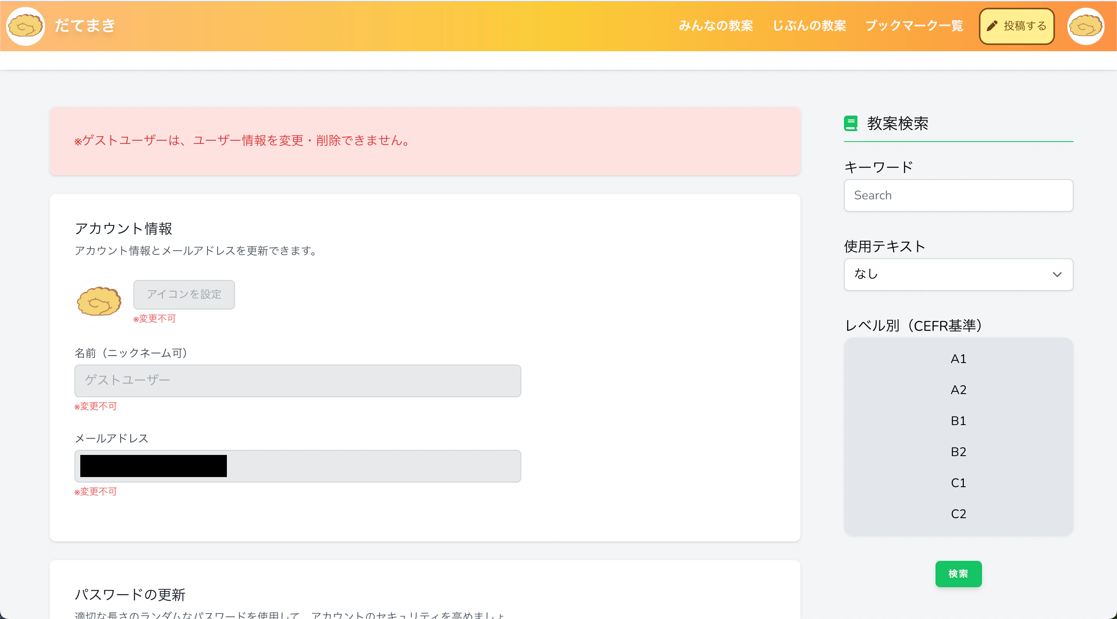Select level C2 in CEFR list
The width and height of the screenshot is (1117, 619).
tap(958, 514)
